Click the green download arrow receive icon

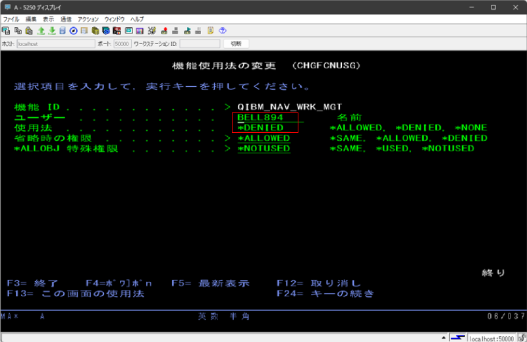point(51,30)
